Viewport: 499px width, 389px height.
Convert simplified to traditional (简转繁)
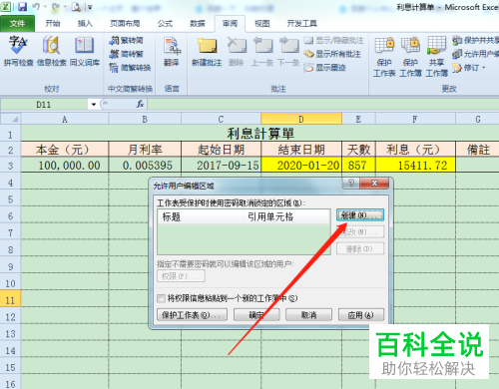[127, 54]
